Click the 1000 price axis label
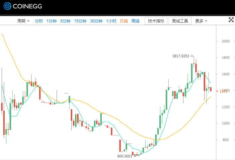 pyautogui.click(x=226, y=123)
